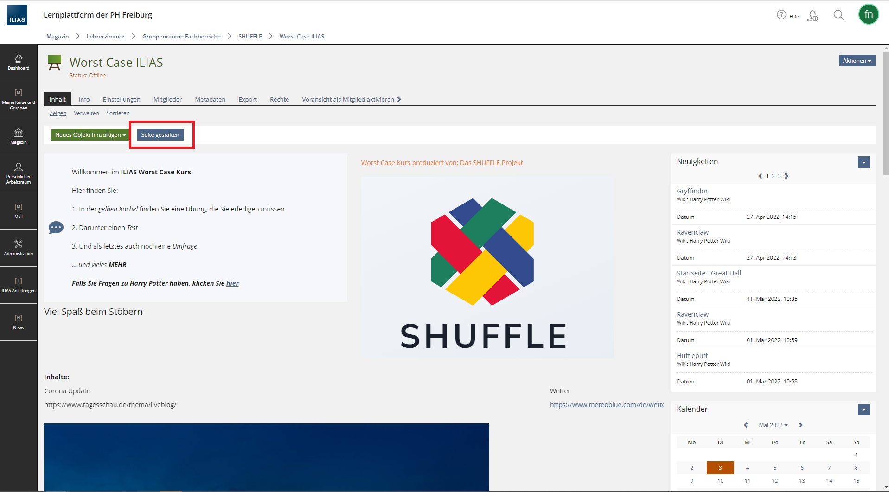Open Mail from the sidebar
Viewport: 889px width, 492px height.
(x=19, y=211)
